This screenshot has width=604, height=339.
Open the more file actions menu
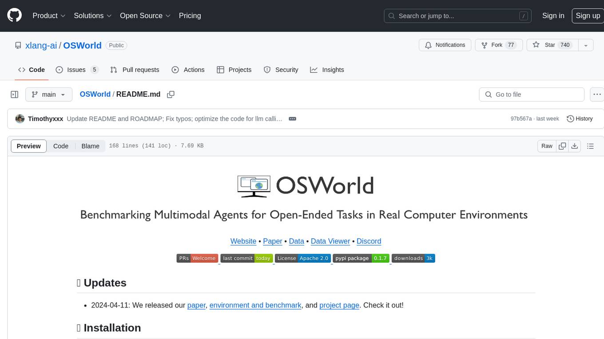pyautogui.click(x=597, y=95)
